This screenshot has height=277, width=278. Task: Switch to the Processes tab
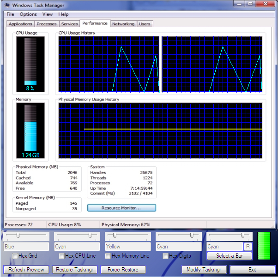click(x=47, y=24)
